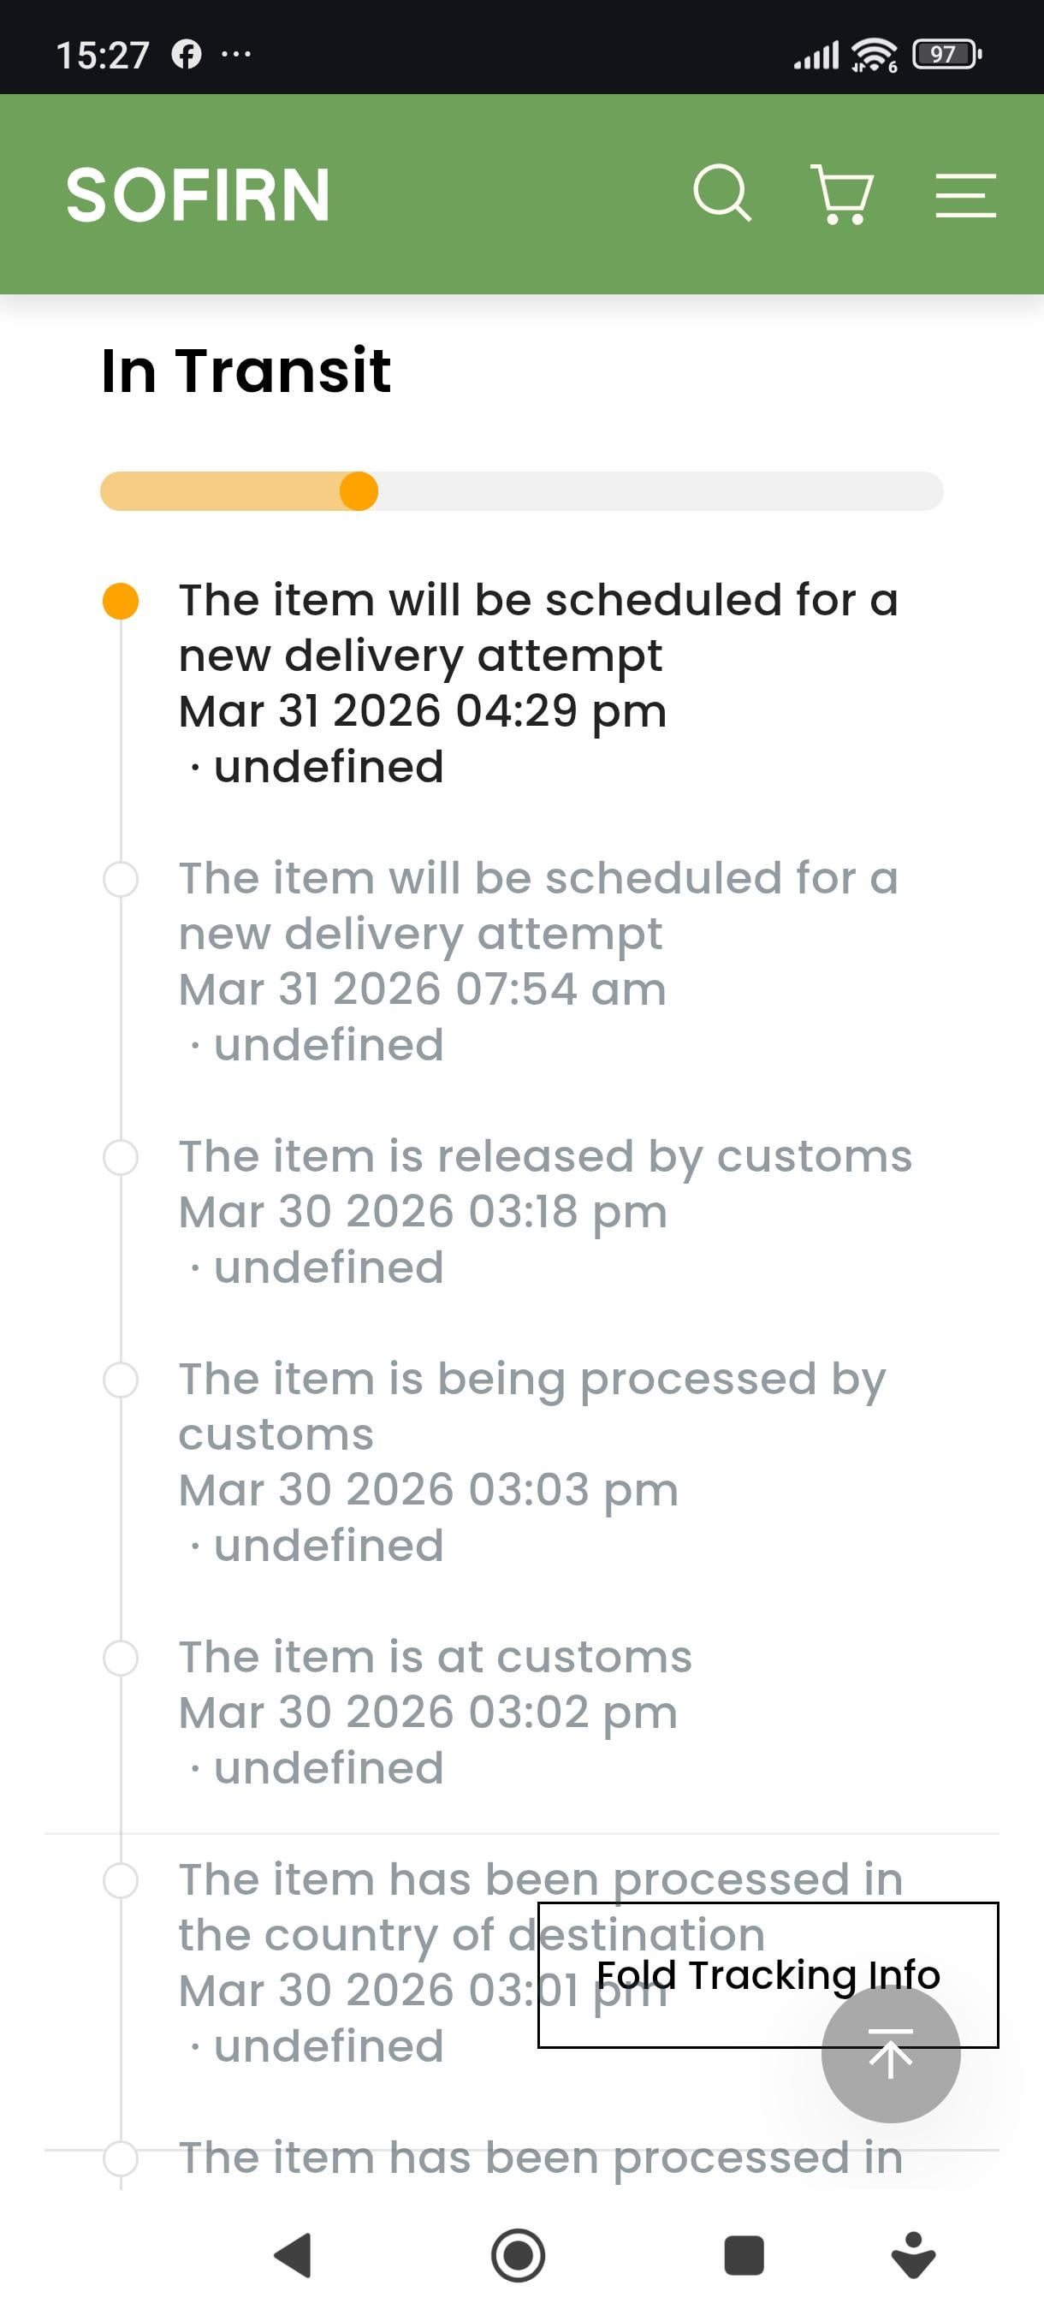Tap the Facebook notification icon in status bar
The height and width of the screenshot is (2321, 1044).
click(187, 55)
